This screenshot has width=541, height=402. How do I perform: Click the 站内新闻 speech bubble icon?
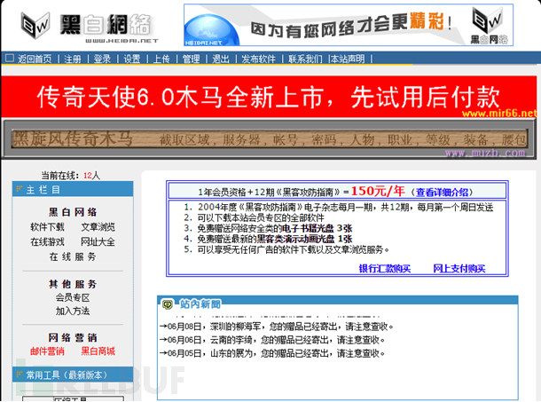tap(168, 303)
